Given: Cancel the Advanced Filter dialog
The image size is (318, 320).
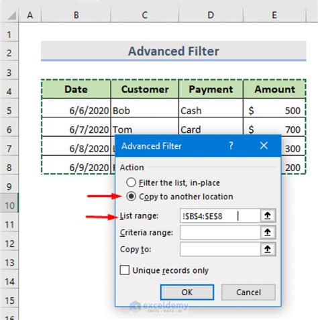Looking at the screenshot, I should click(x=248, y=292).
